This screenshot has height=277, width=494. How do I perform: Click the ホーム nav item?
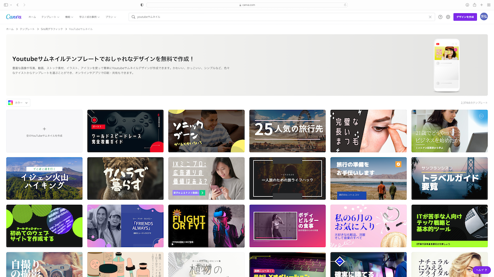click(32, 17)
